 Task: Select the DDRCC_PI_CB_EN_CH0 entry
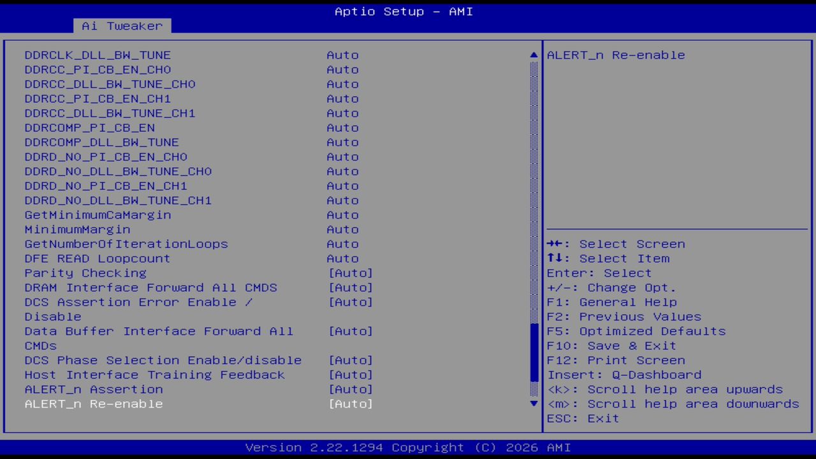tap(98, 69)
